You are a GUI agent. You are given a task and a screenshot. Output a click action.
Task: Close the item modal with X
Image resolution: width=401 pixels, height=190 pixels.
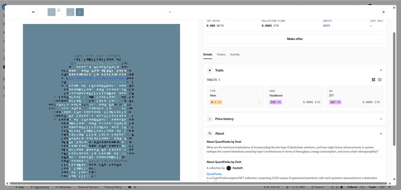coord(384,12)
